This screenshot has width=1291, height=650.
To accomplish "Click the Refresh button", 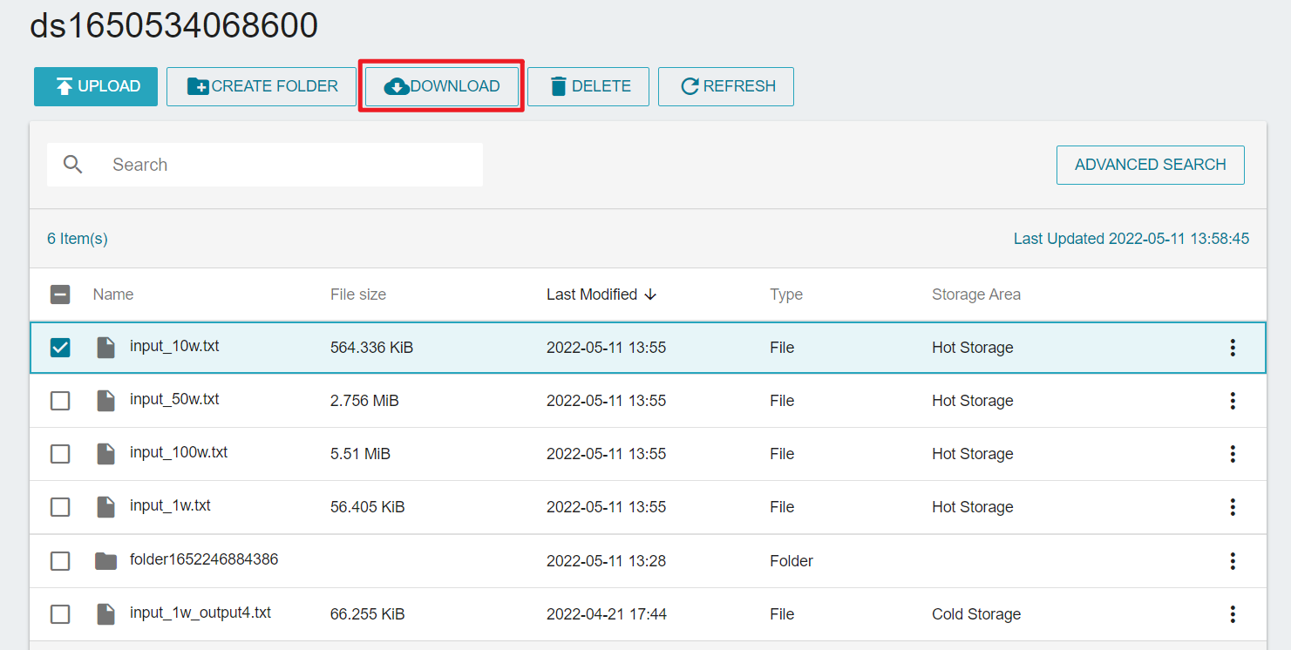I will 726,86.
